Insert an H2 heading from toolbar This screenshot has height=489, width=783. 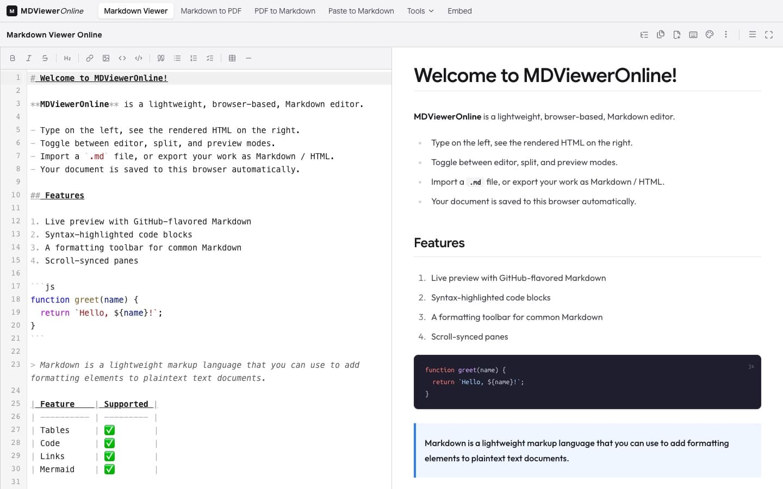pos(67,58)
